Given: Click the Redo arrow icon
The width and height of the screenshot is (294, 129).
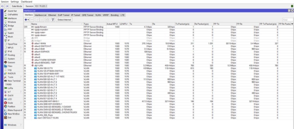Looking at the screenshot, I should coord(6,6).
